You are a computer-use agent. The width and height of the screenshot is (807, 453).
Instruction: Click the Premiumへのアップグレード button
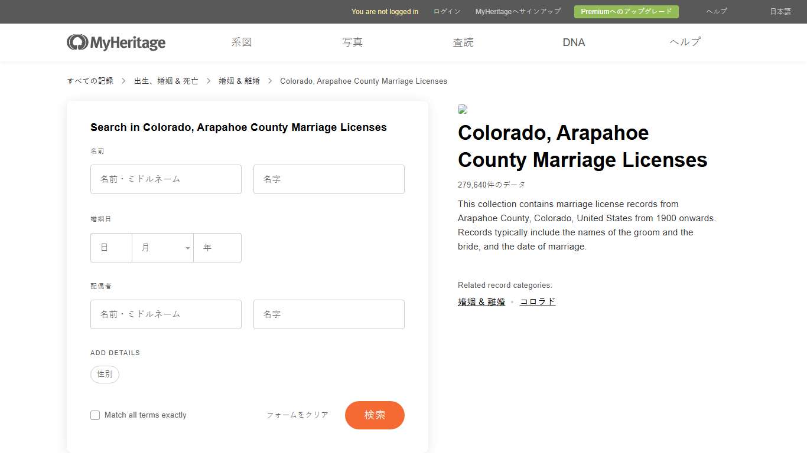click(626, 11)
